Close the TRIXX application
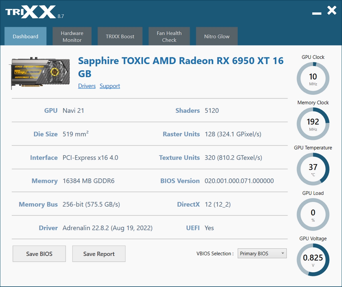The image size is (342, 287). click(332, 10)
